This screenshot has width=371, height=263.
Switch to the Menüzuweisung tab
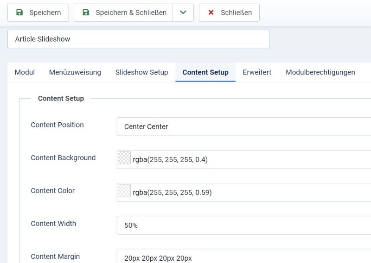(75, 72)
